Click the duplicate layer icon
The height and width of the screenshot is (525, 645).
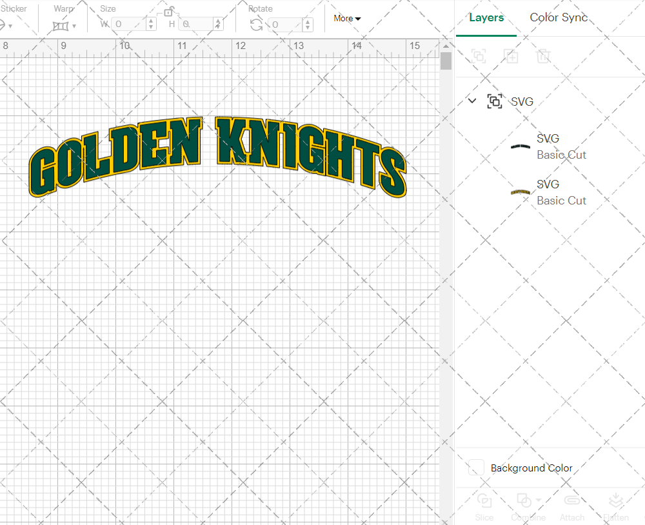(511, 56)
